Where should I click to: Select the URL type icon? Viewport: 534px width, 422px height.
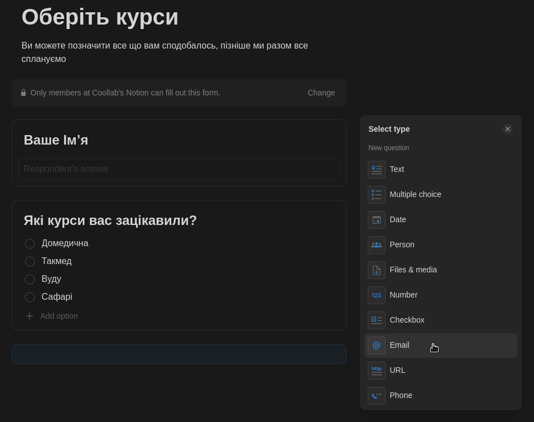coord(377,371)
